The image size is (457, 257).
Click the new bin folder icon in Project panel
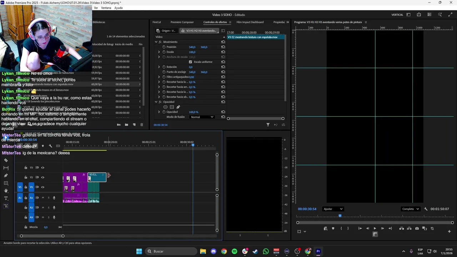pyautogui.click(x=126, y=125)
